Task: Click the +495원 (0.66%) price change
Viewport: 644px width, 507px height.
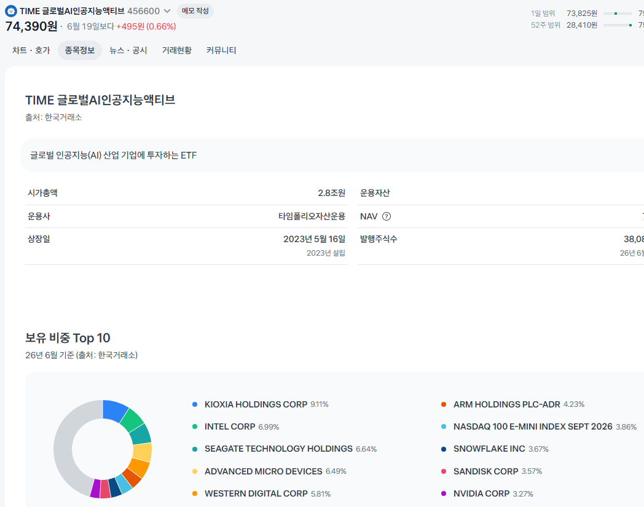Action: point(146,26)
